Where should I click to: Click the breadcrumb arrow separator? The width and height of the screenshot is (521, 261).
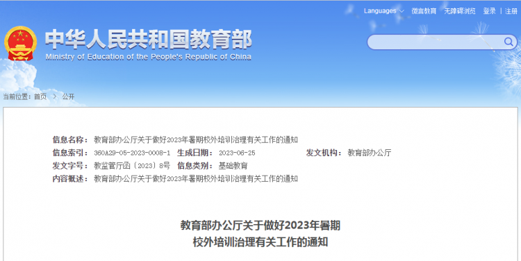pos(55,96)
